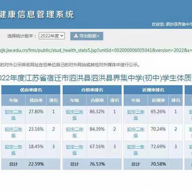This screenshot has height=192, width=192.
Task: Click the 合格率排名 table header
Action: click(x=92, y=90)
